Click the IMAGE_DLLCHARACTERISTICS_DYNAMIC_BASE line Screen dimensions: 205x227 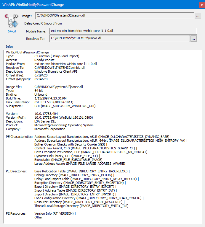tap(103, 137)
